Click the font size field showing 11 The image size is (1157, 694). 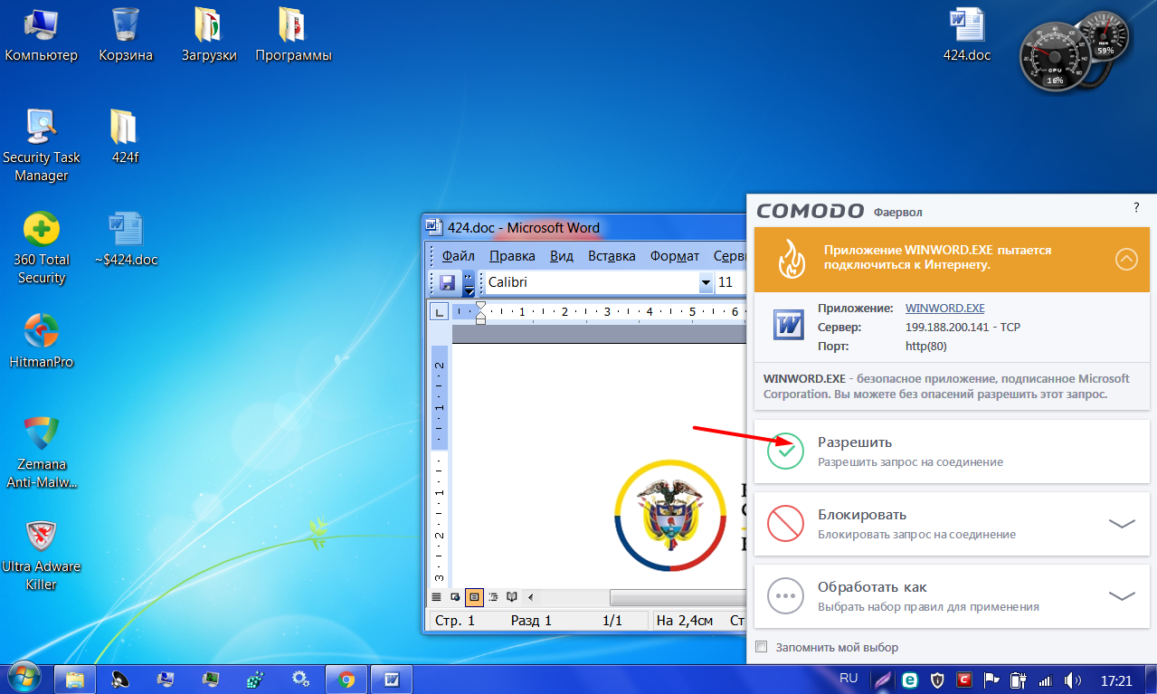tap(731, 282)
